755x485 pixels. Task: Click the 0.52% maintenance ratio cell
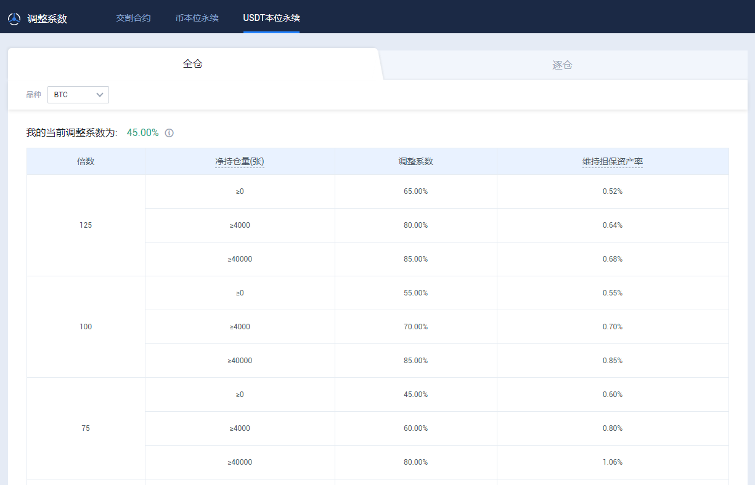[x=613, y=191]
